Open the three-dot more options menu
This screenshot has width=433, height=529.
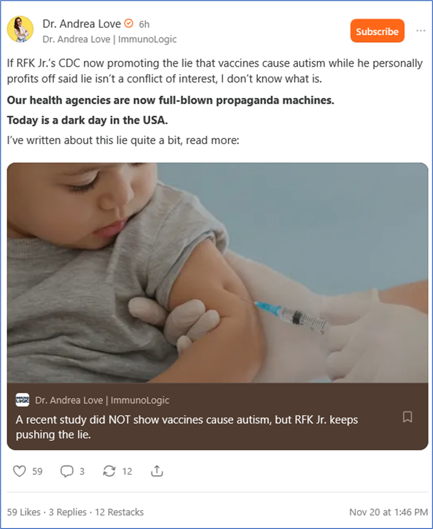(x=421, y=31)
